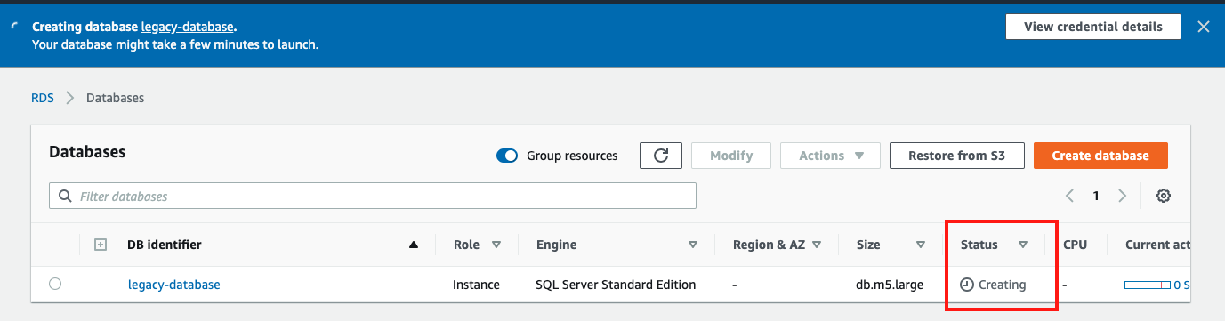Image resolution: width=1225 pixels, height=321 pixels.
Task: Click the Instance role cell
Action: click(477, 285)
